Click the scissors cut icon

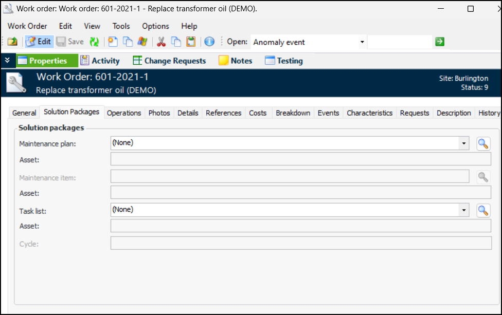(161, 42)
